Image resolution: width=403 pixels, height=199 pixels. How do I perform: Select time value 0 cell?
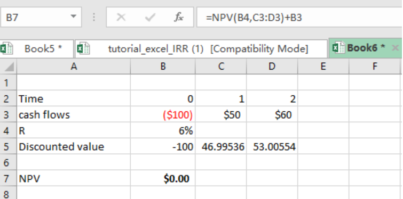163,98
